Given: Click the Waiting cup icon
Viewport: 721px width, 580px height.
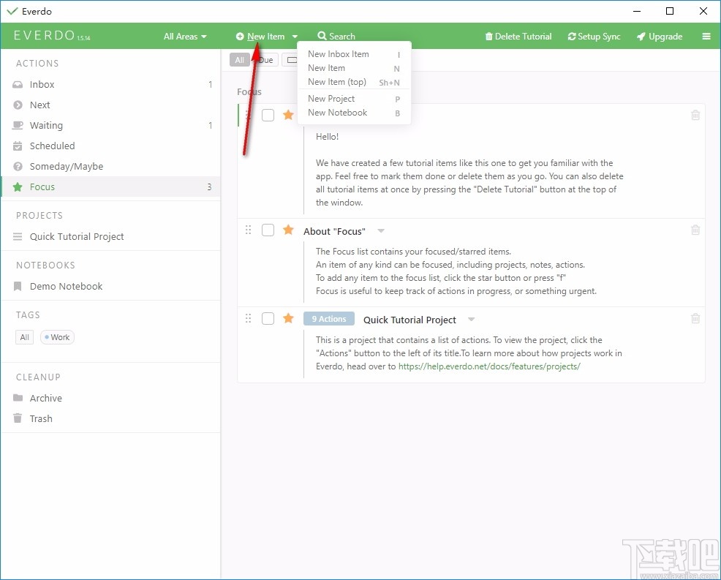Looking at the screenshot, I should point(18,125).
